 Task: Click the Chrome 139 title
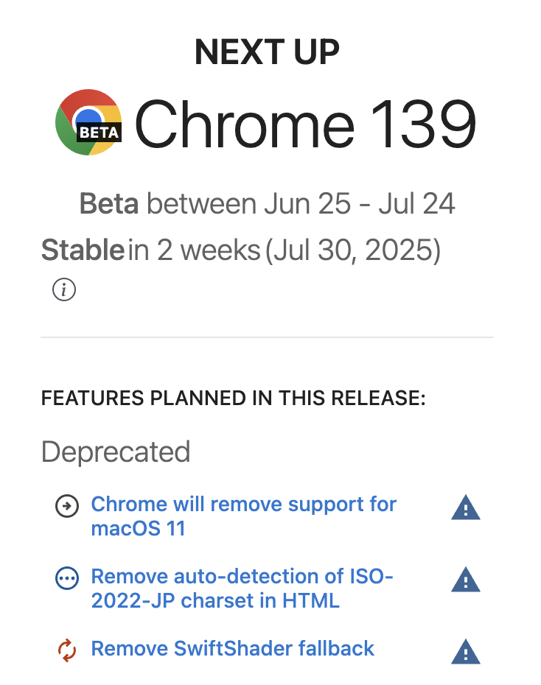305,124
